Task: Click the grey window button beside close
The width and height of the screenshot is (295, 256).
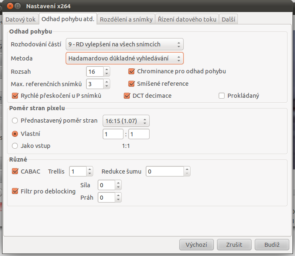Action: [x=18, y=6]
